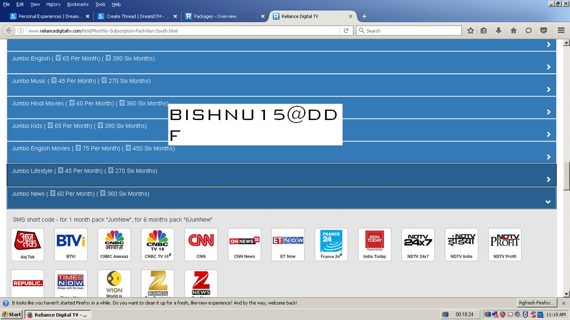Open the History menu

pos(53,4)
